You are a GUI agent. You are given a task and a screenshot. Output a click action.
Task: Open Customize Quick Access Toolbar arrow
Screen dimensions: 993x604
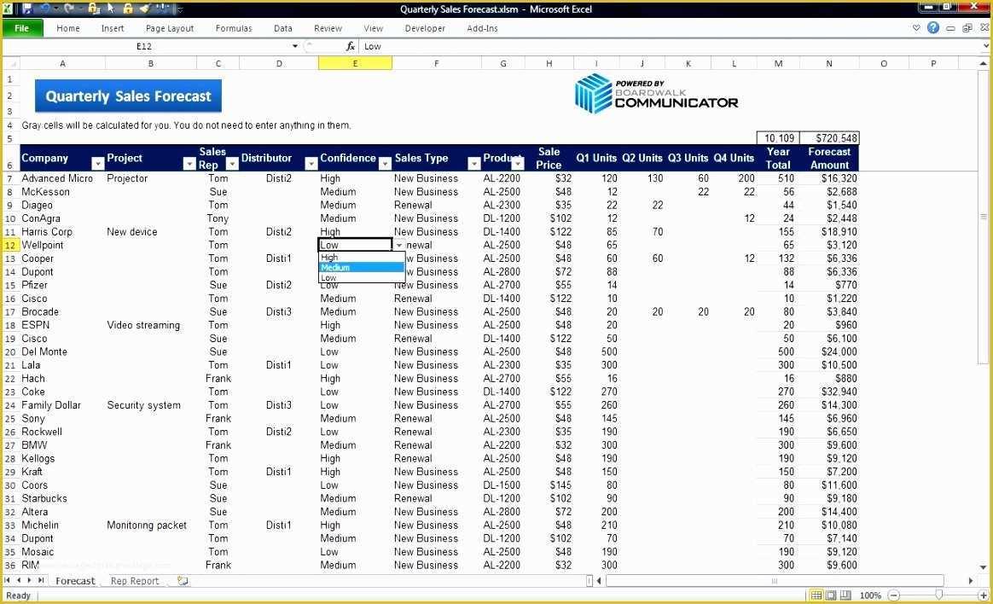coord(180,9)
